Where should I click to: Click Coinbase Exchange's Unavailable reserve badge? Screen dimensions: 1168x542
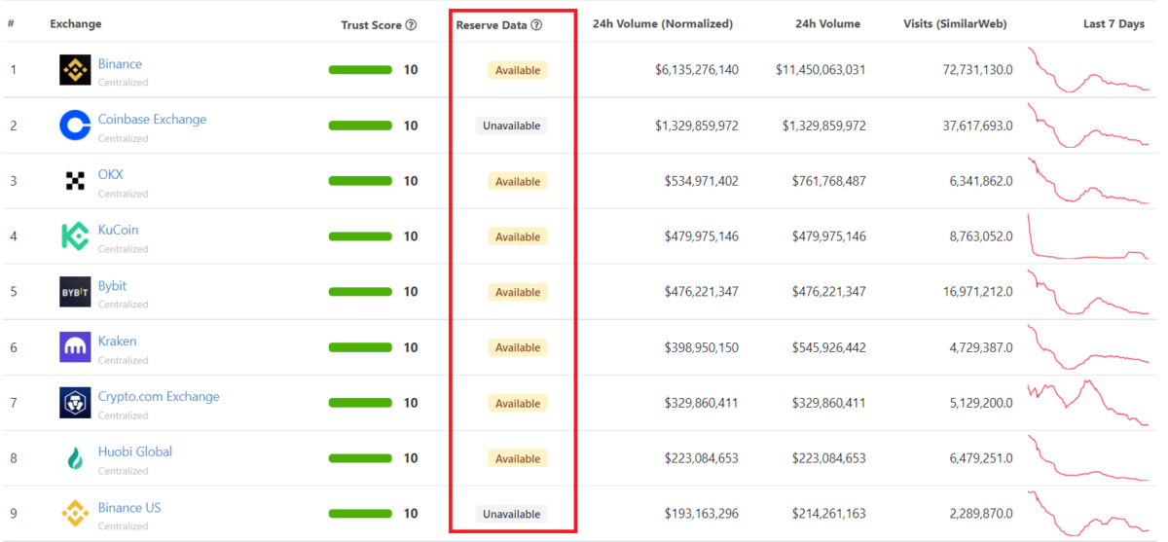512,126
